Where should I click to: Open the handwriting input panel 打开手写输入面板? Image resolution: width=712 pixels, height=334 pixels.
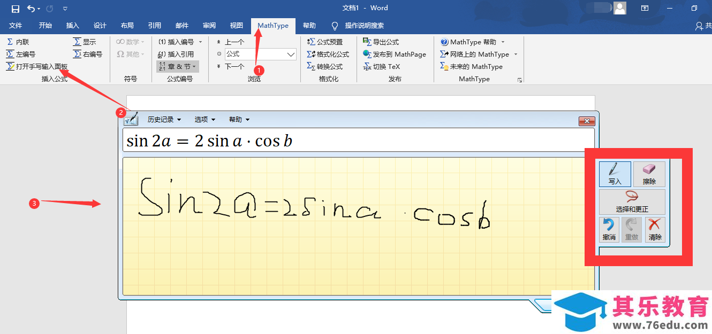coord(37,67)
